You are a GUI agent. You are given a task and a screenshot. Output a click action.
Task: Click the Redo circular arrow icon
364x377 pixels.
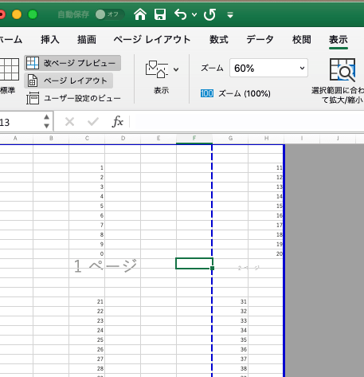209,14
